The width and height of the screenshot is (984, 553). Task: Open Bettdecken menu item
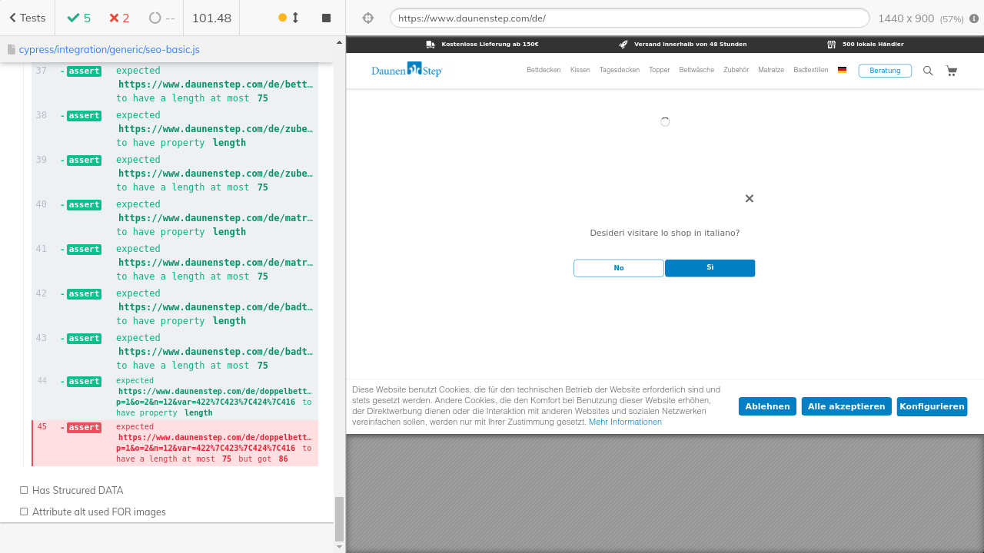[x=544, y=70]
